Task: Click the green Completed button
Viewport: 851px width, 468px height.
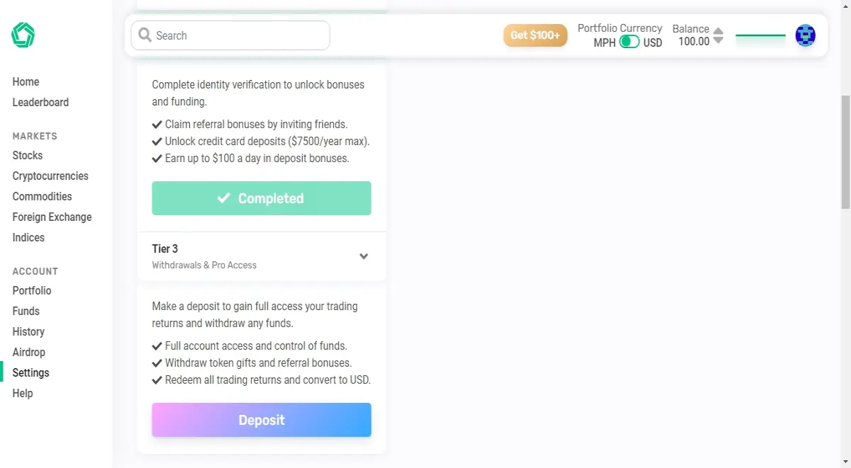Action: (x=262, y=198)
